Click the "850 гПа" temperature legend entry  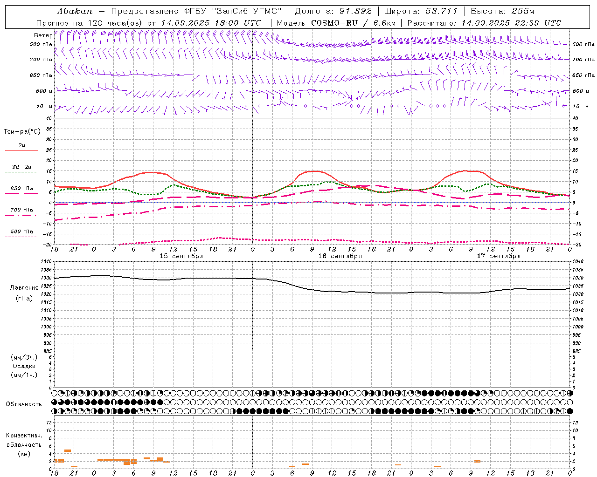(x=21, y=189)
